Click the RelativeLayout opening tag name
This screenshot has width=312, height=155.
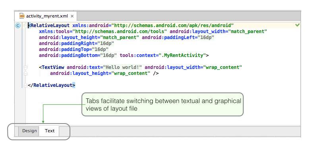point(50,26)
